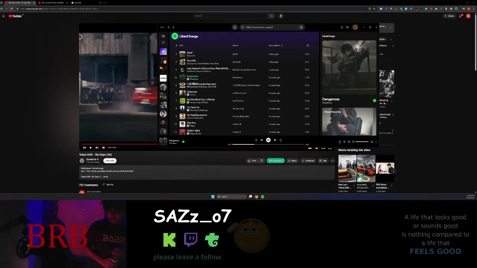477x268 pixels.
Task: Mute the YouTube video player
Action: click(x=103, y=147)
